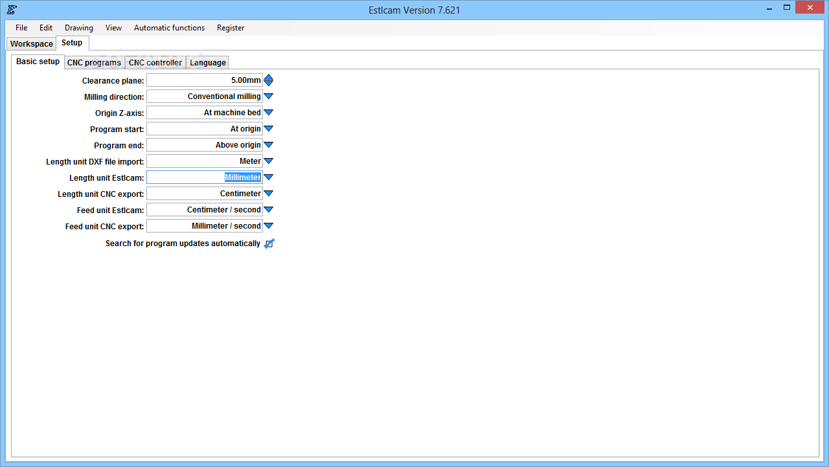Open Feed unit Estlcam dropdown arrow
Viewport: 829px width, 467px height.
coord(269,210)
